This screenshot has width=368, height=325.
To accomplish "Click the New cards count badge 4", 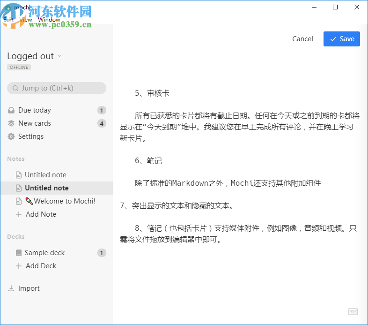I will coord(102,123).
